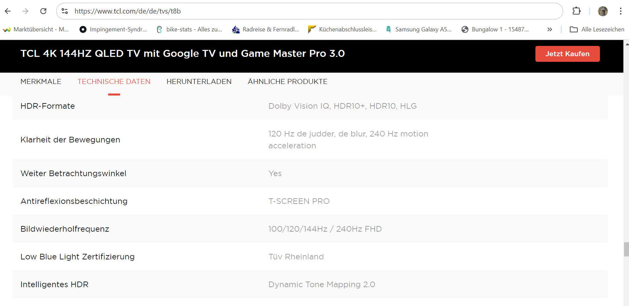This screenshot has height=306, width=629.
Task: Go back with the browser back arrow
Action: 8,11
